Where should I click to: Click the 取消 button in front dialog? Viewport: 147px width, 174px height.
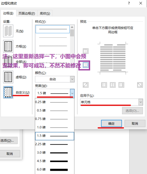pos(135,123)
